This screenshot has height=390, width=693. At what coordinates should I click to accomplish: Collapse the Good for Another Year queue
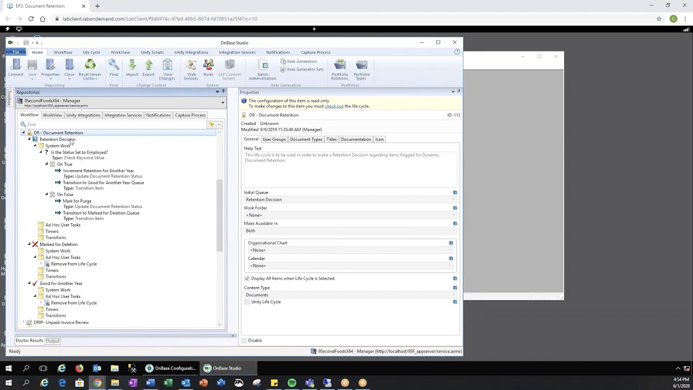point(29,283)
